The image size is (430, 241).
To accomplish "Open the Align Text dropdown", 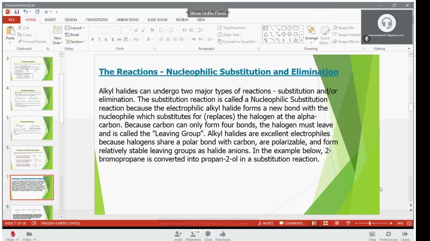I will [x=229, y=35].
